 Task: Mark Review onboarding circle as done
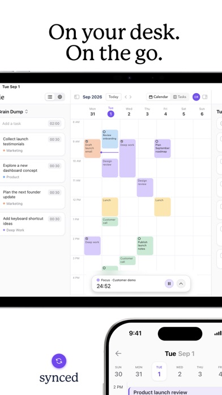[104, 132]
